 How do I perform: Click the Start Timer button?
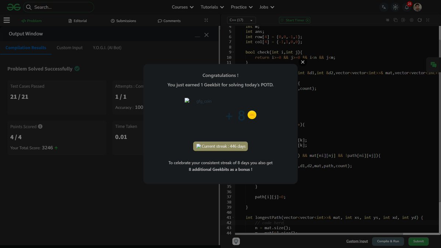(x=295, y=20)
